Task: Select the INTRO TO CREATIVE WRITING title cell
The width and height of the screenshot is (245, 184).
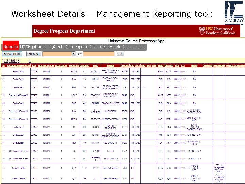Action: pos(111,135)
